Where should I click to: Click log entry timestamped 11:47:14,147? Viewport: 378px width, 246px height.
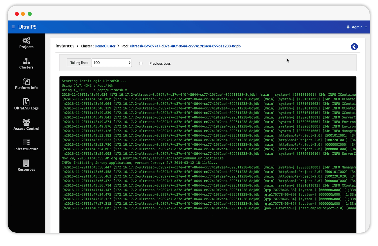[209, 190]
